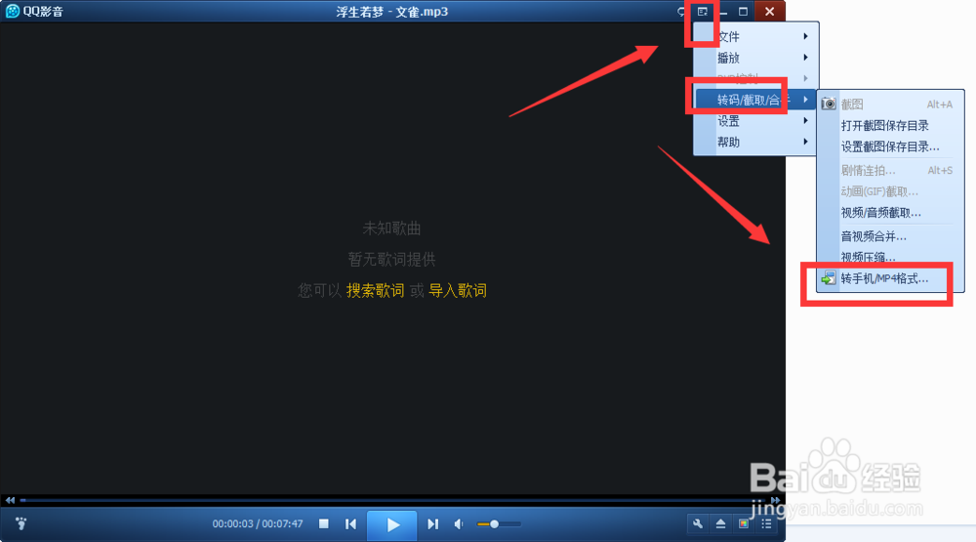Image resolution: width=976 pixels, height=542 pixels.
Task: Open the 播放 submenu
Action: tap(755, 58)
